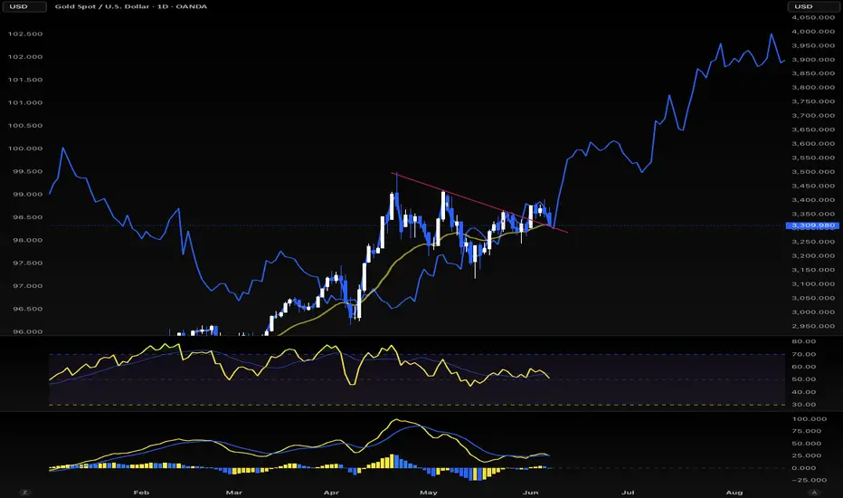Click the Feb label on the time axis
Screen dimensions: 843x498
click(141, 492)
